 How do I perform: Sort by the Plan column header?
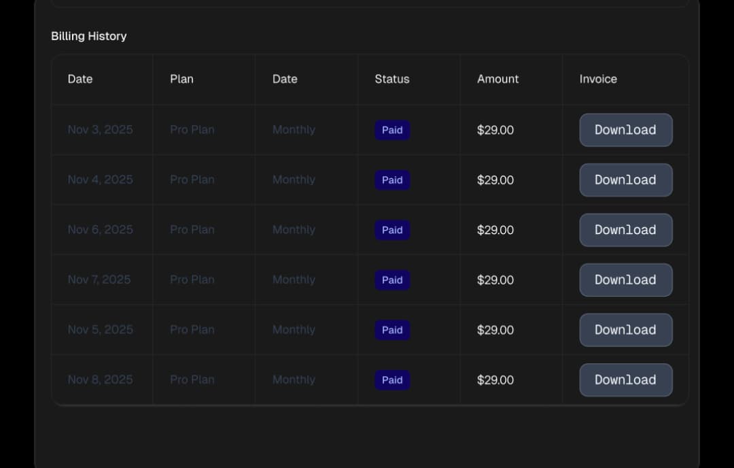coord(181,79)
